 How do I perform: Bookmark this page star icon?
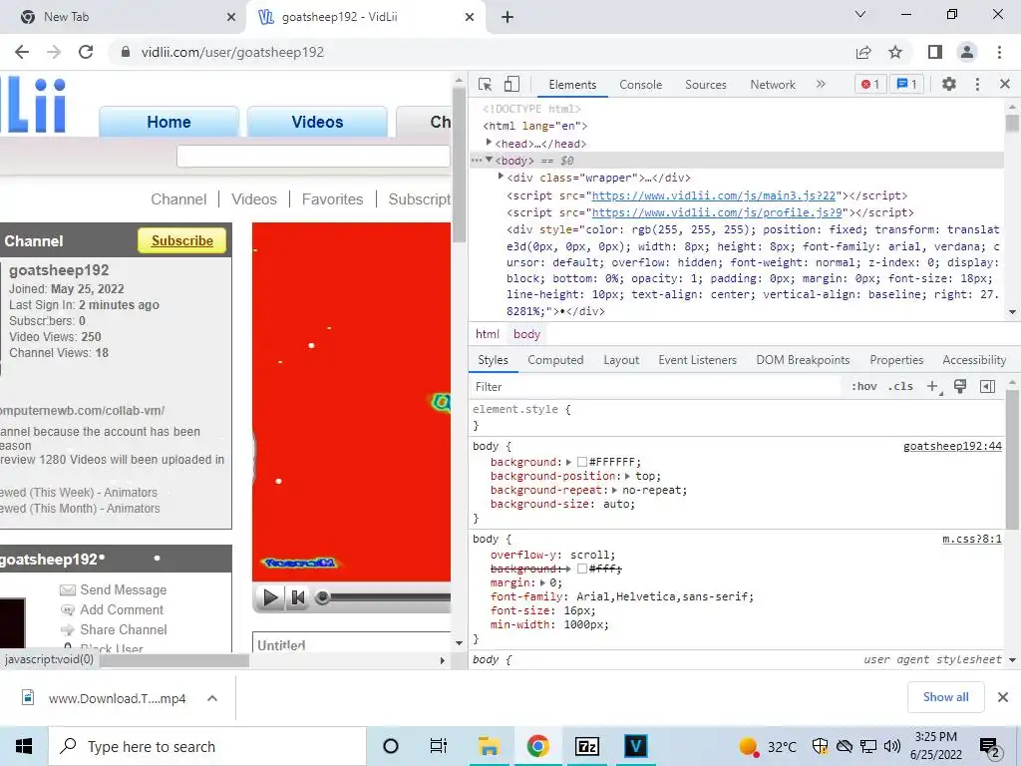click(x=895, y=52)
